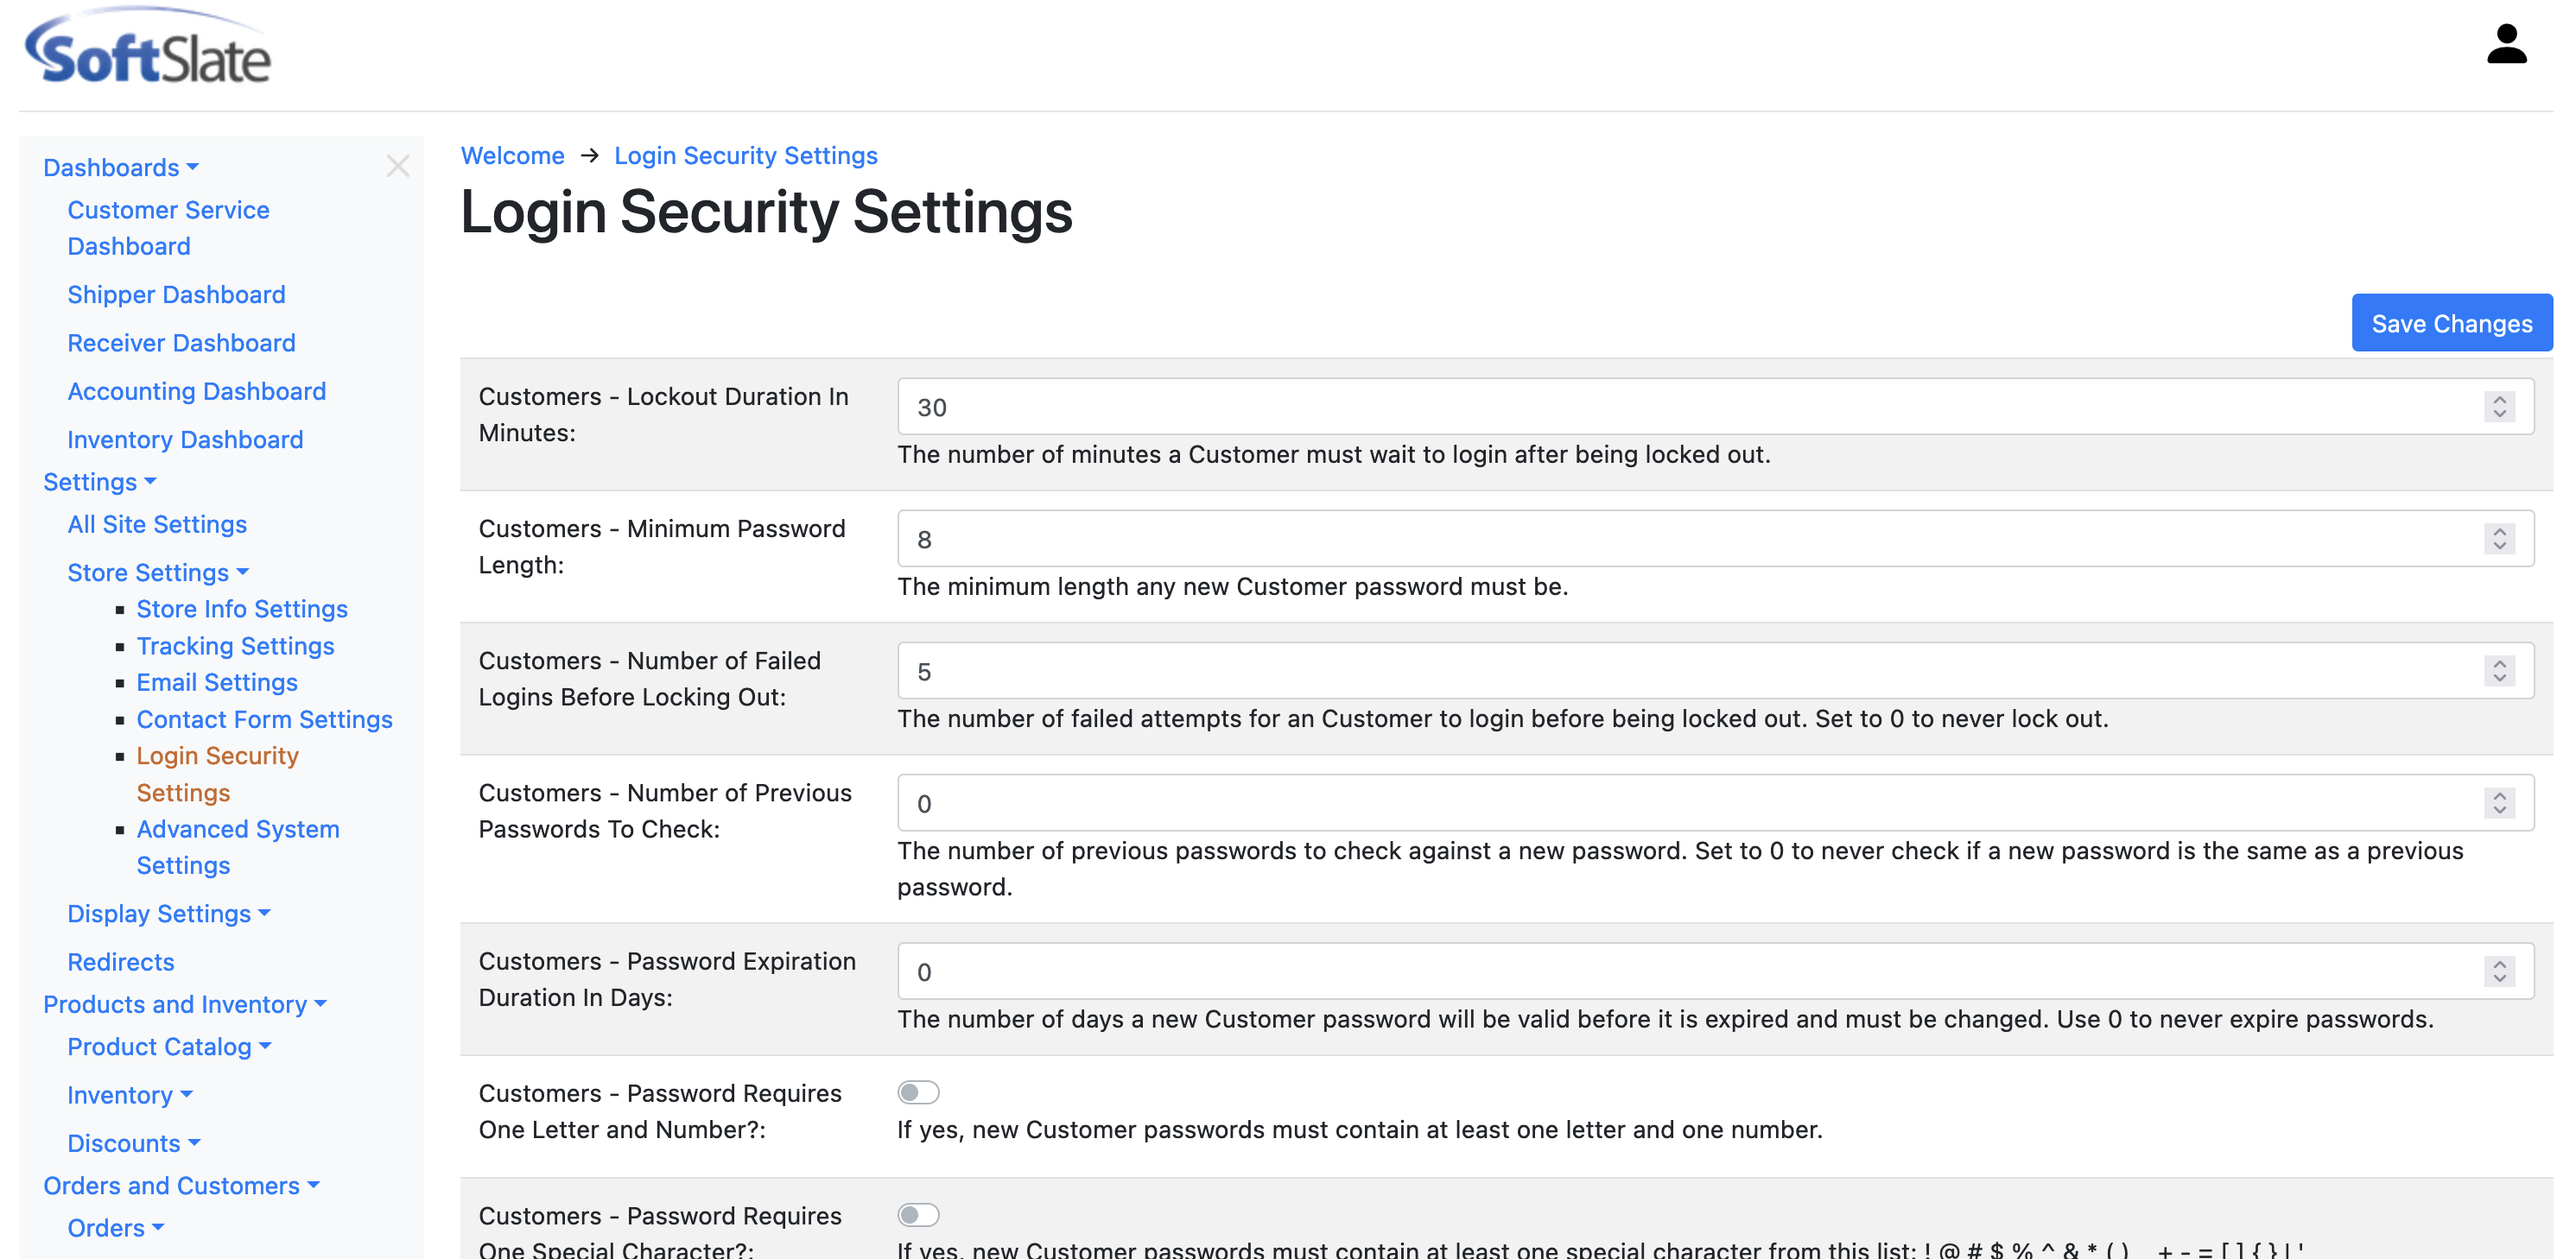Open the user account icon

tap(2506, 45)
